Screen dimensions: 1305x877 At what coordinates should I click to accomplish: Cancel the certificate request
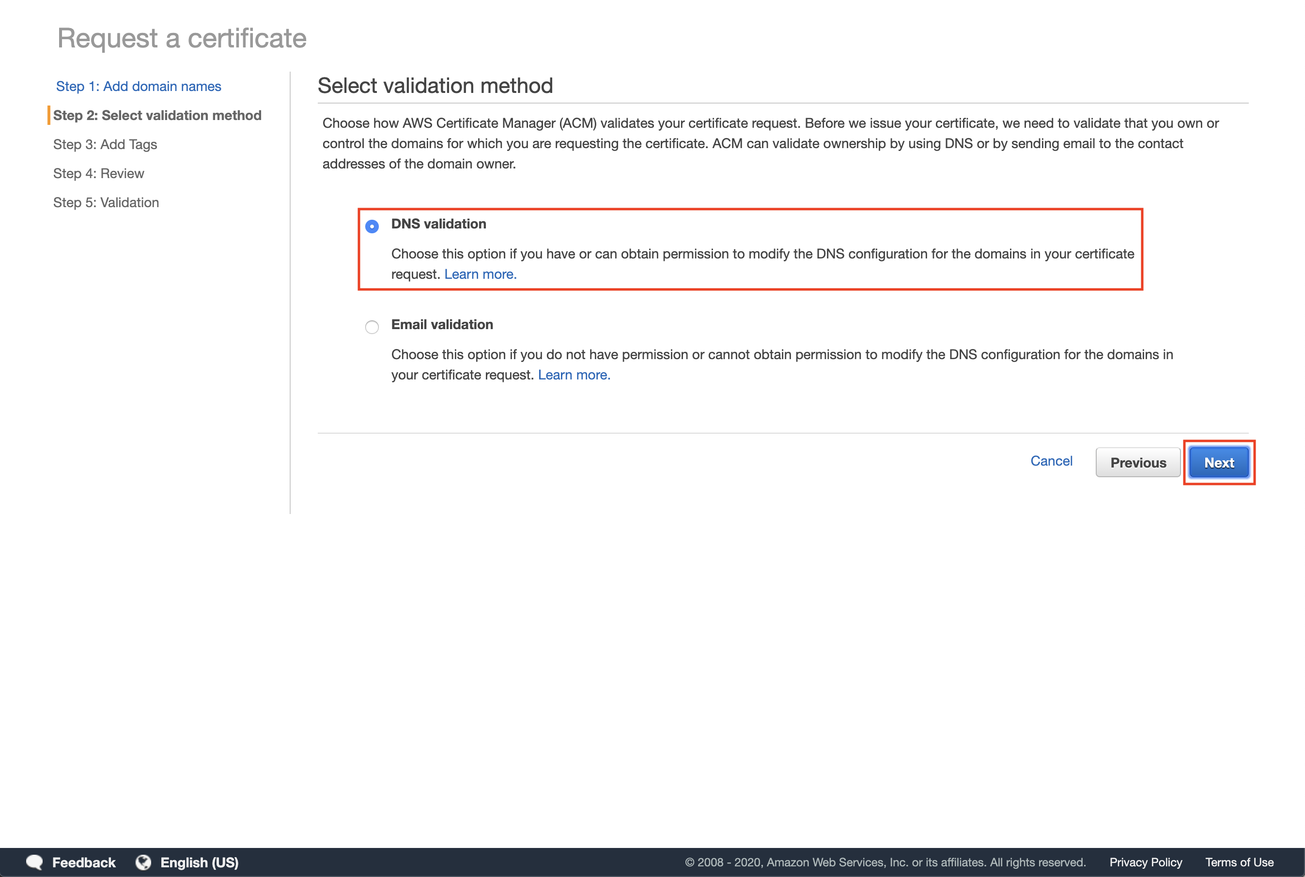1051,461
